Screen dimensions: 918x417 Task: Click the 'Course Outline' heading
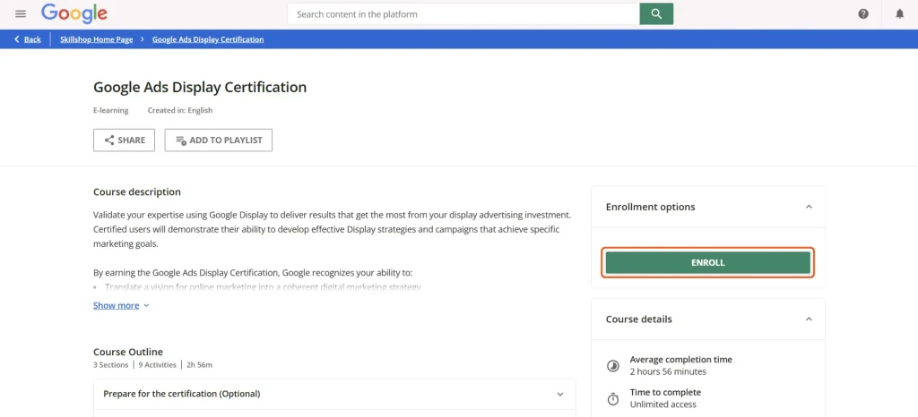tap(128, 352)
